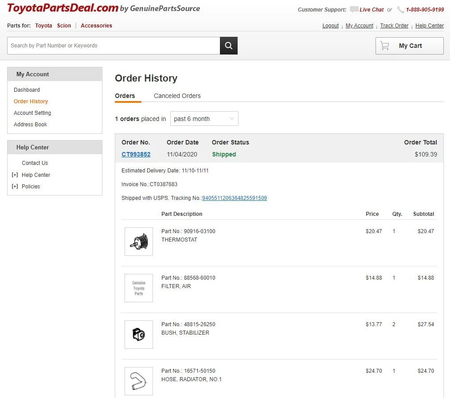Open the My Account header link
Image resolution: width=450 pixels, height=398 pixels.
[x=359, y=26]
